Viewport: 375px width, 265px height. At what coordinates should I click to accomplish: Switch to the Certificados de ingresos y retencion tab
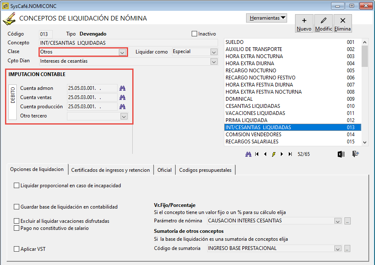coord(110,170)
